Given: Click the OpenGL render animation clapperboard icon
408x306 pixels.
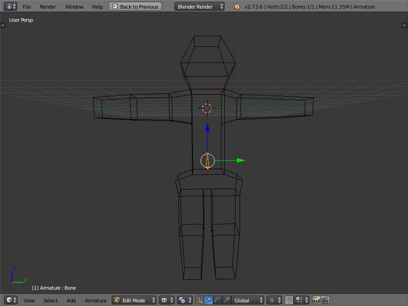Looking at the screenshot, I should point(325,300).
